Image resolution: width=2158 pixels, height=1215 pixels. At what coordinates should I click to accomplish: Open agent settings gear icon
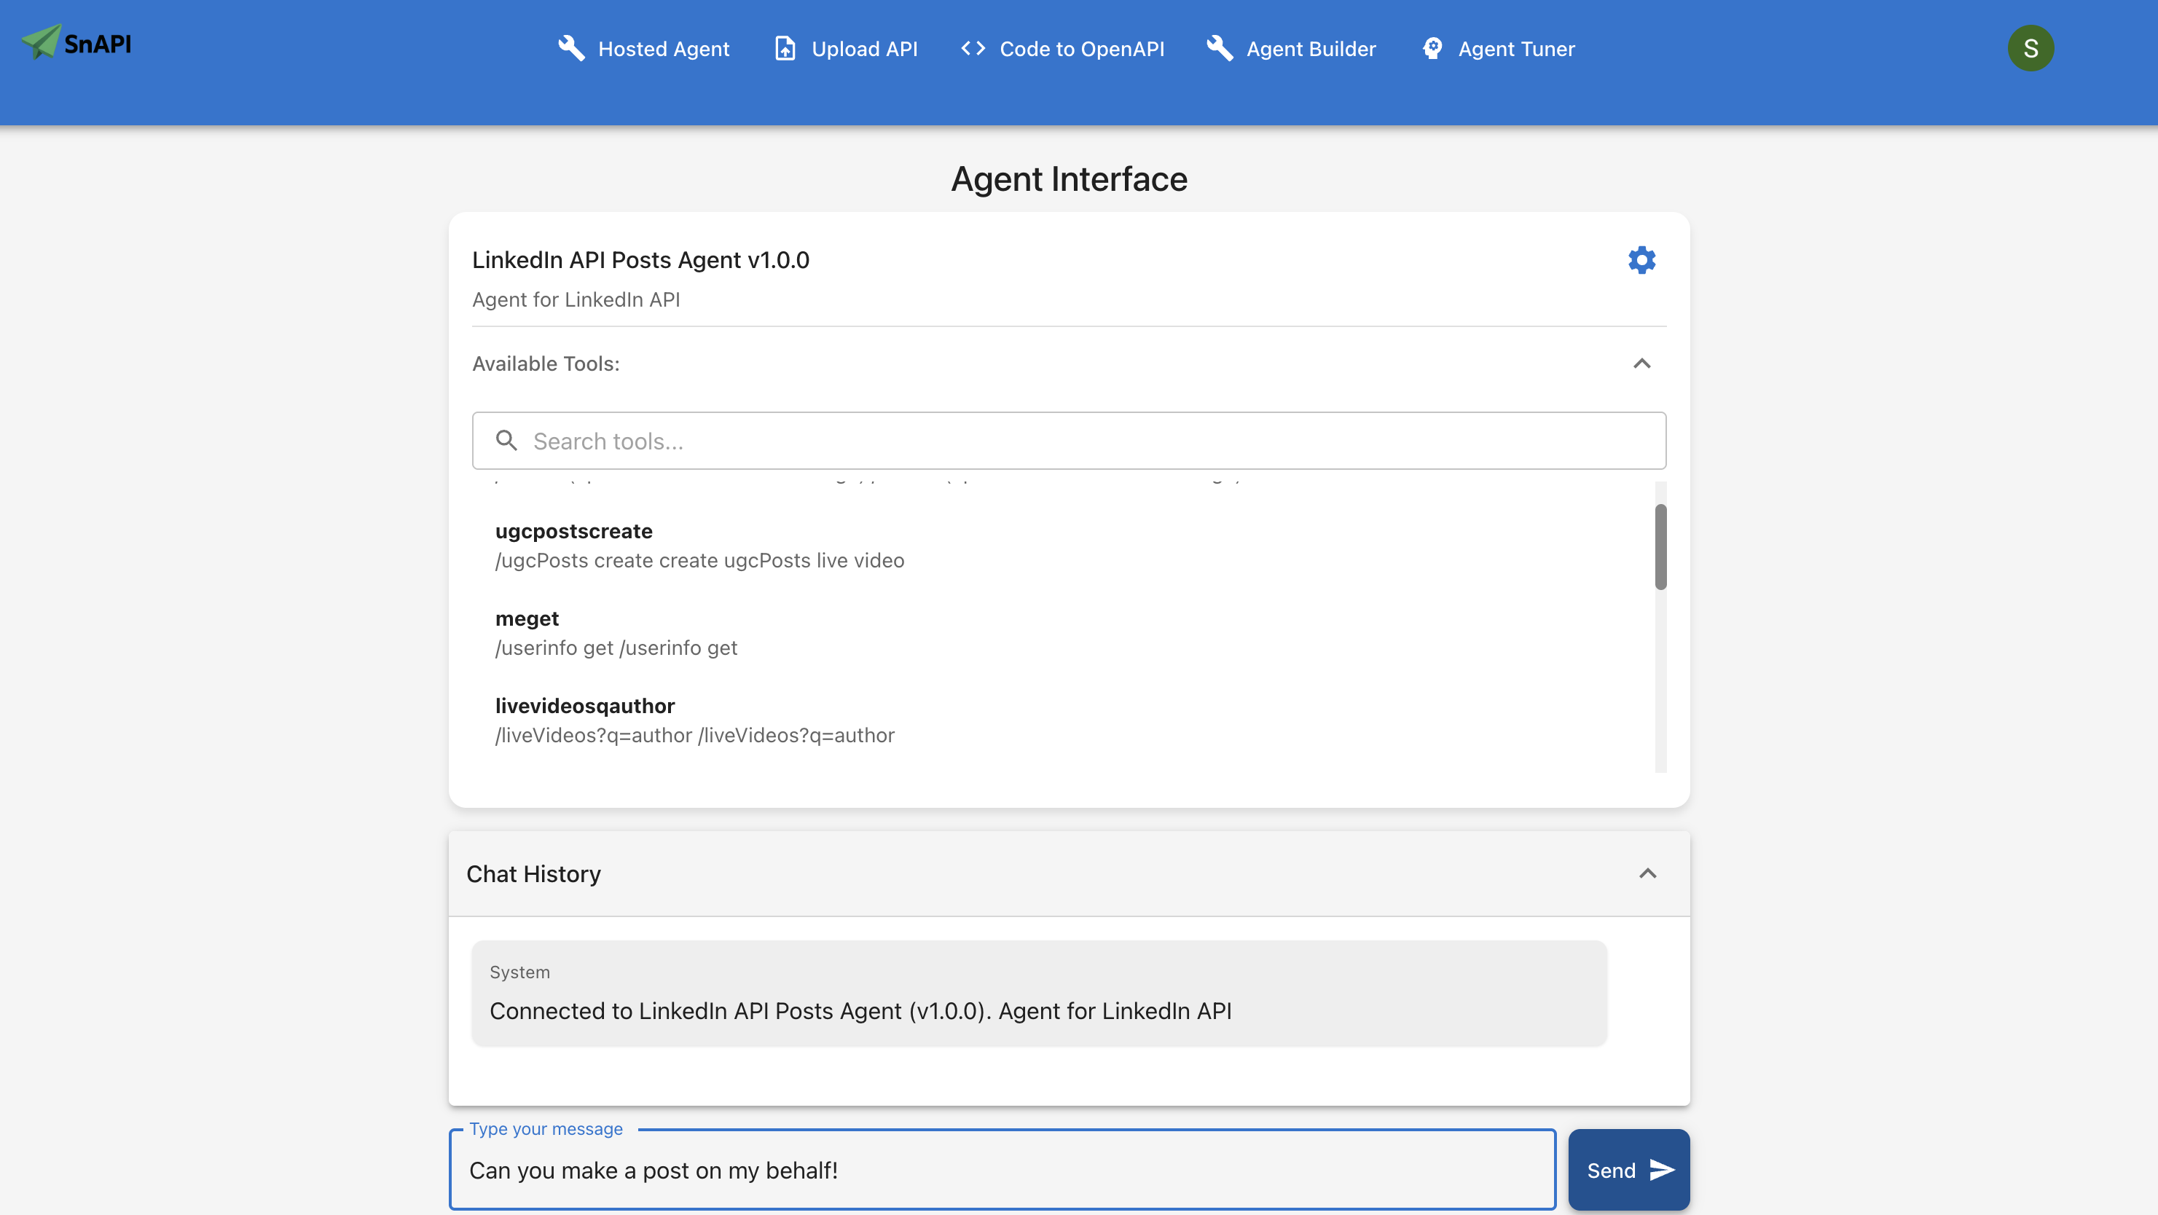(x=1641, y=259)
